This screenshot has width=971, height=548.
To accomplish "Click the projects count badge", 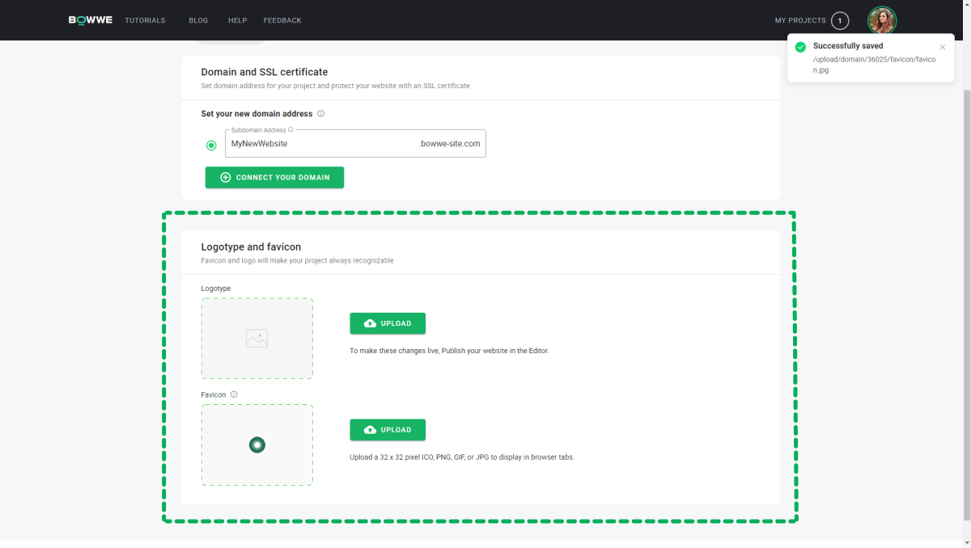I will (x=840, y=20).
